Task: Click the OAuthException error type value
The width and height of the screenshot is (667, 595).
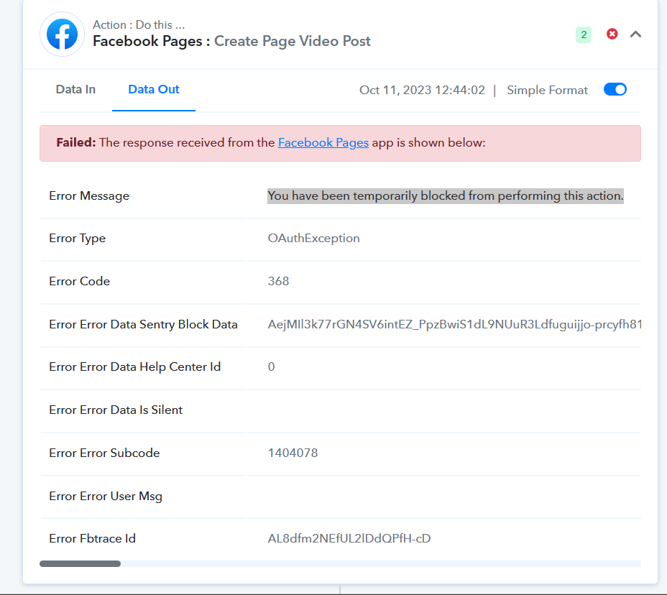Action: [313, 238]
